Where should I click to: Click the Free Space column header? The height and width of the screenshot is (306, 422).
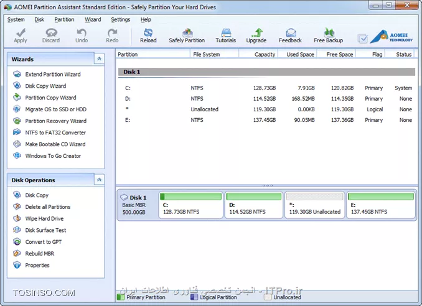coord(336,54)
